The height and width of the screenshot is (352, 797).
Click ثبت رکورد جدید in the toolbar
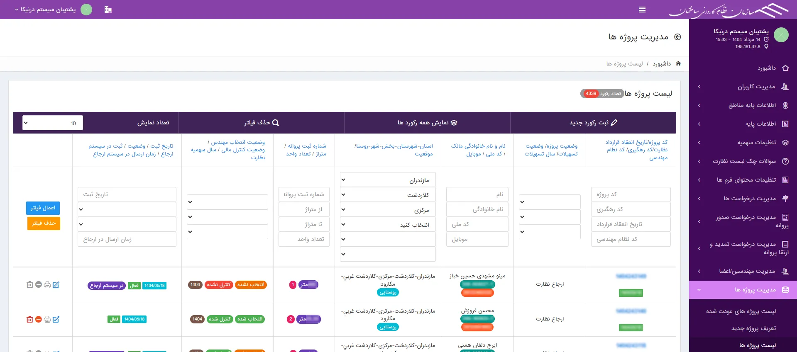tap(593, 123)
